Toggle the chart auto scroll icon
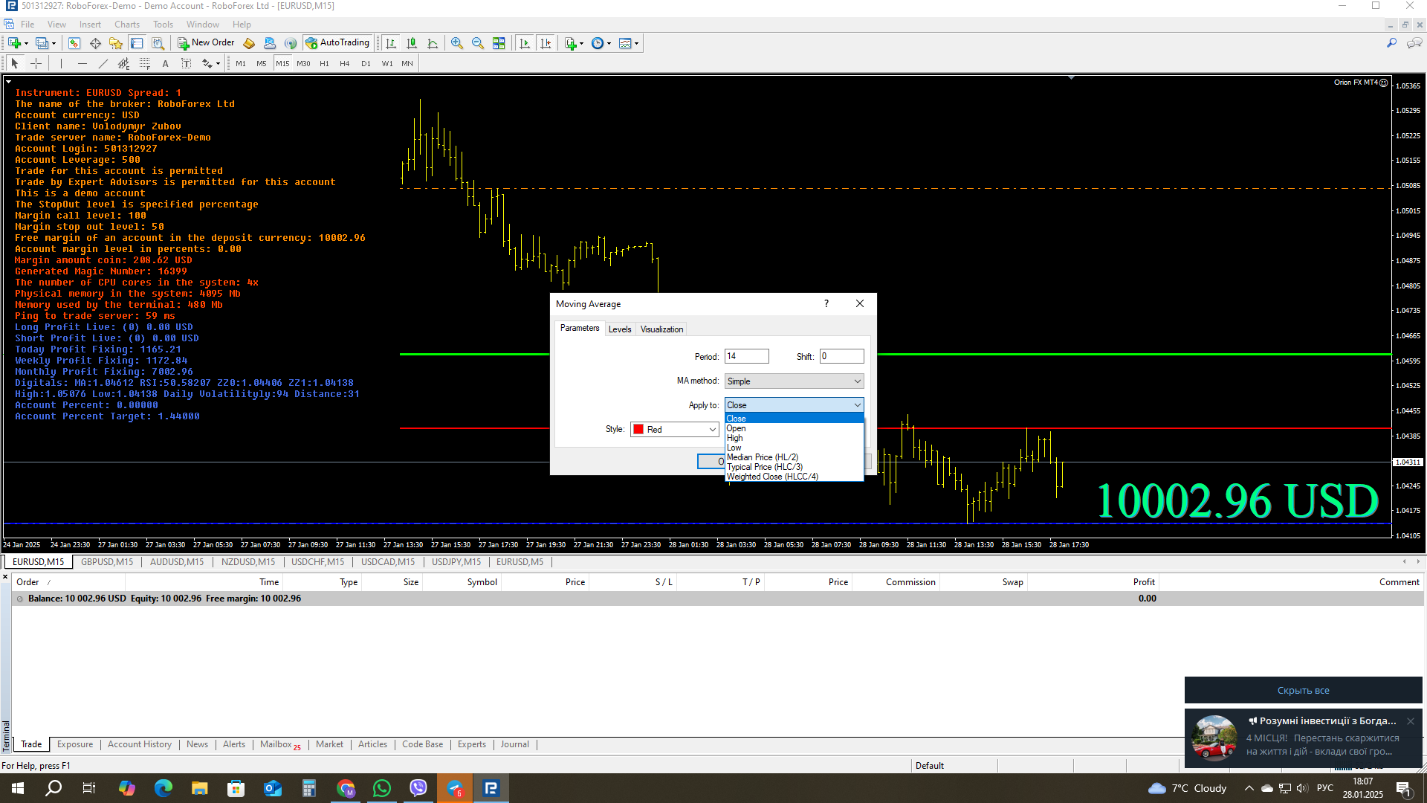1427x803 pixels. coord(525,43)
